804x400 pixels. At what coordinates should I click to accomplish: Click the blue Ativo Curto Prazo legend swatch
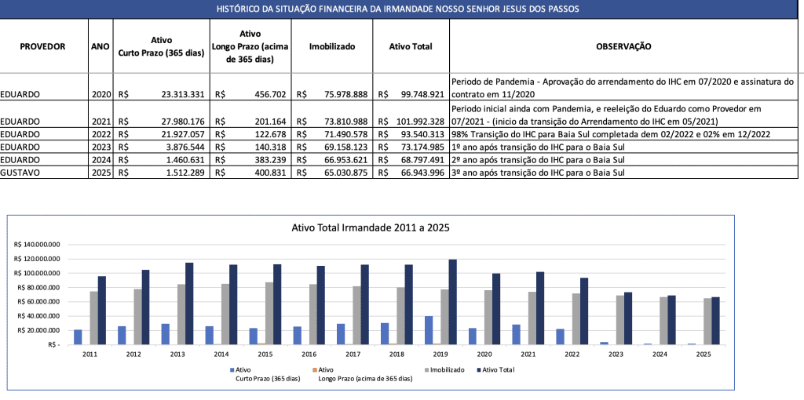pyautogui.click(x=232, y=369)
